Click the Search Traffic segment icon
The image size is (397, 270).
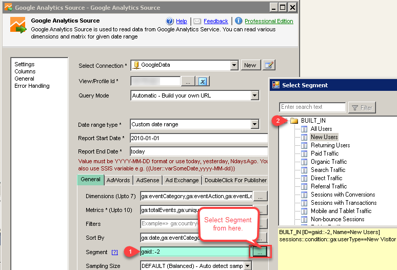(x=304, y=170)
